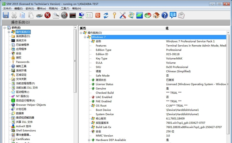This screenshot has height=143, width=232.
Task: Click the house home toolbar icon
Action: tap(156, 15)
